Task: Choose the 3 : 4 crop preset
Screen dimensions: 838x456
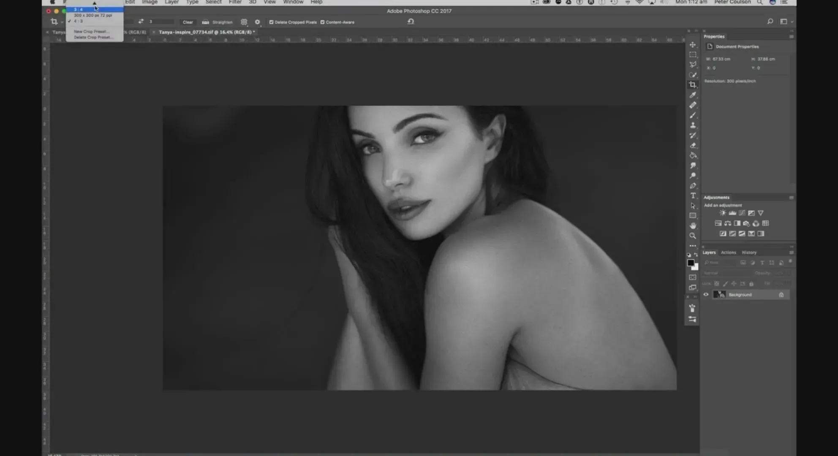Action: click(x=79, y=9)
